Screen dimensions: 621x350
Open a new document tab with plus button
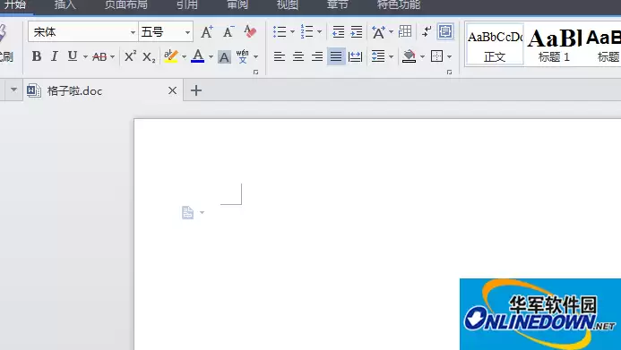(196, 90)
